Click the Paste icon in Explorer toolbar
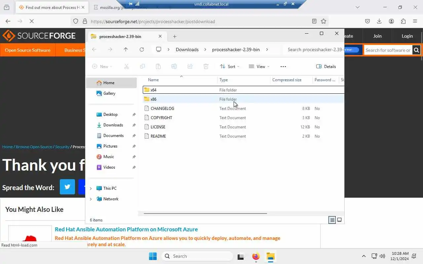Screen dimensions: 423x264 coord(158,66)
